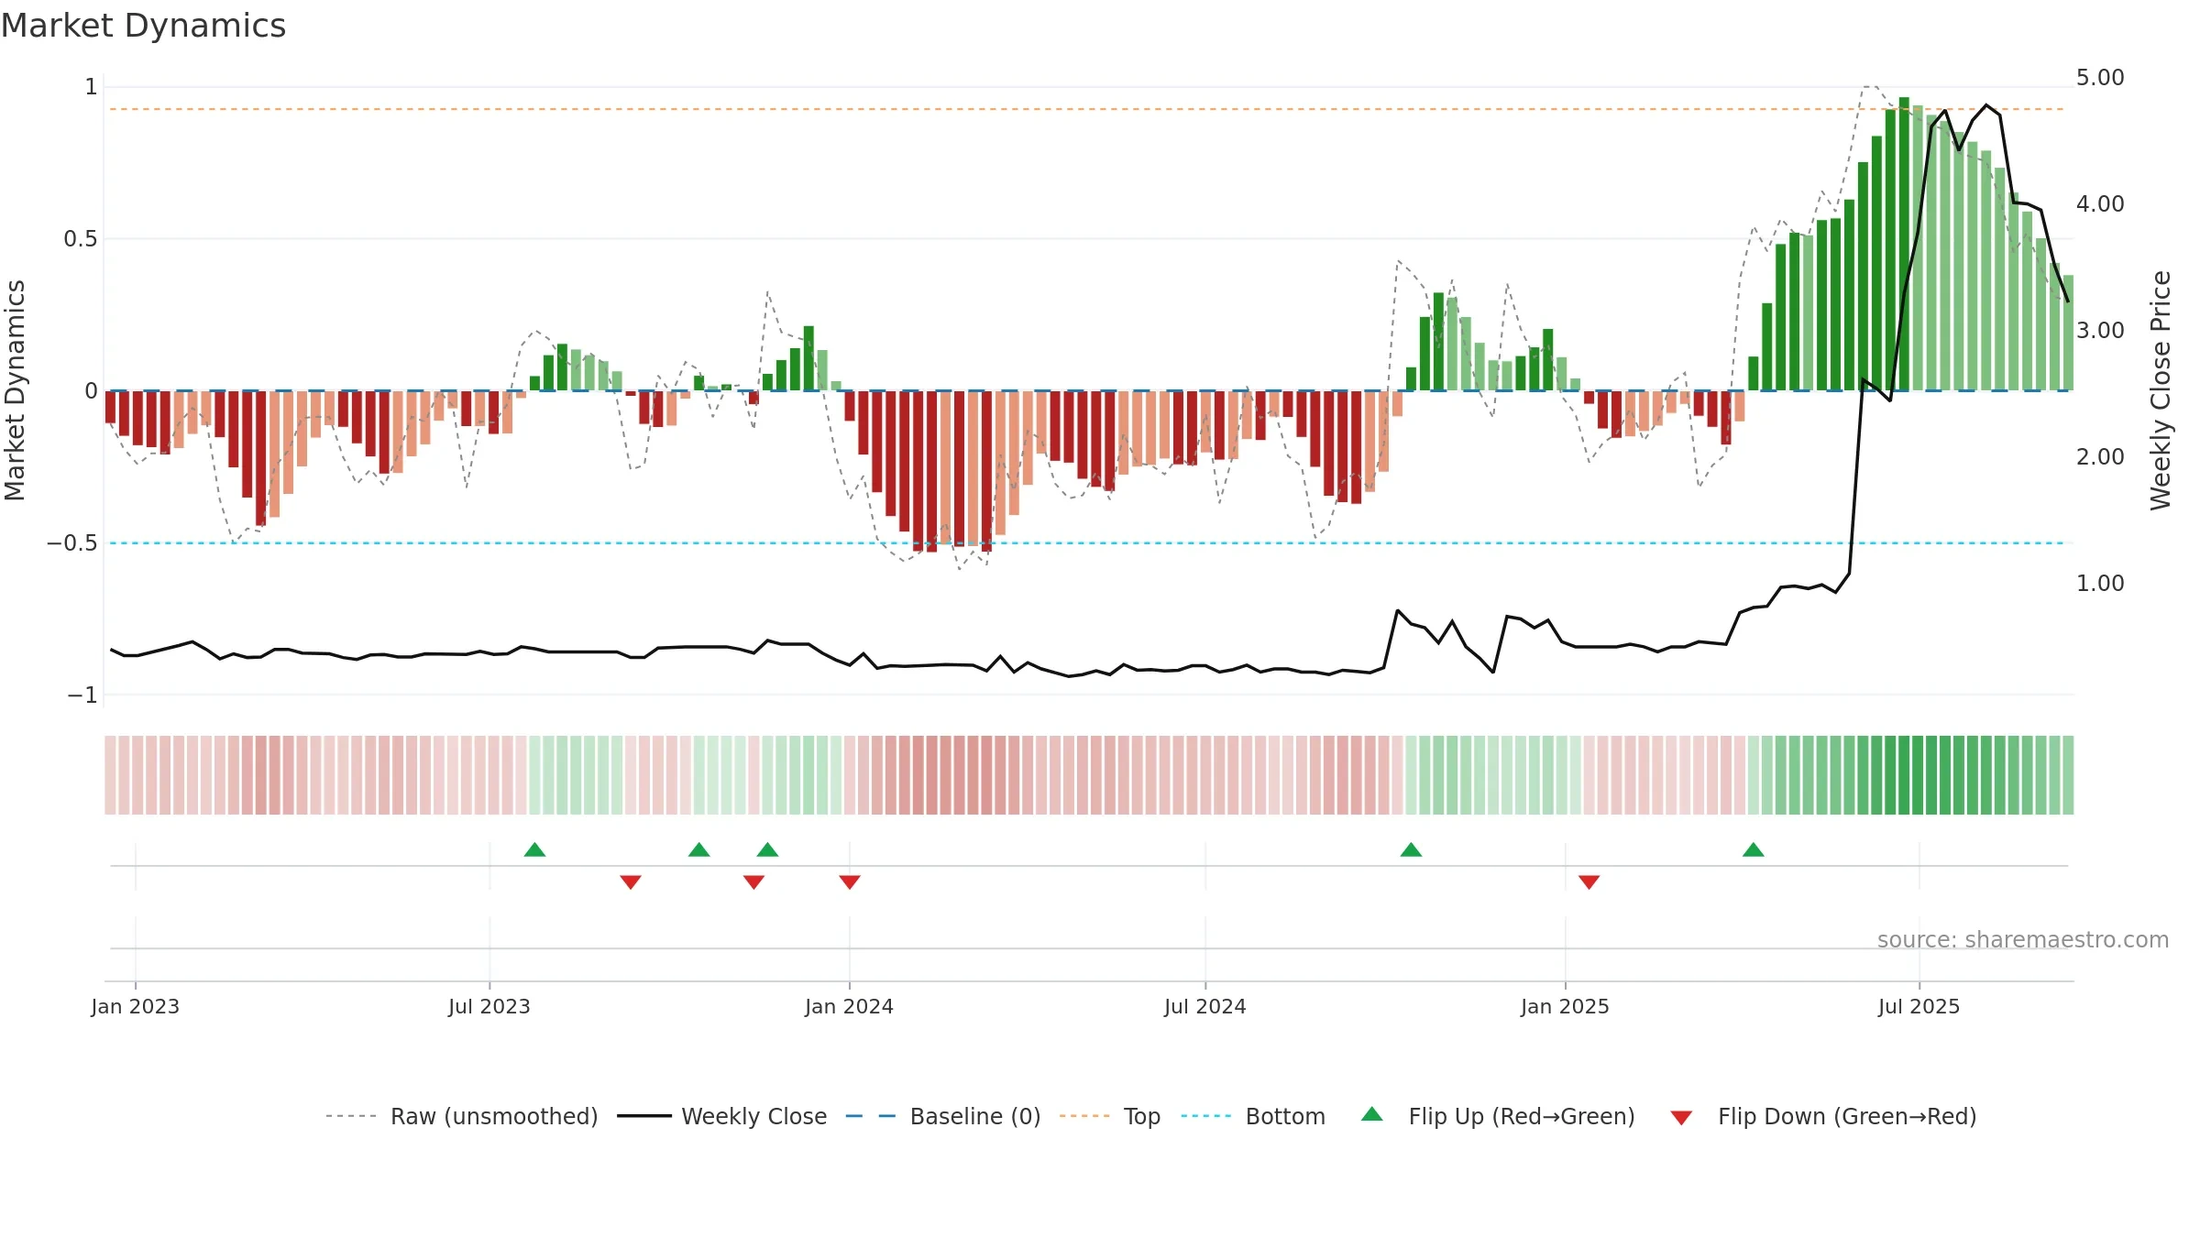Click the 2.00 price-axis label
This screenshot has height=1237, width=2200.
[2100, 457]
